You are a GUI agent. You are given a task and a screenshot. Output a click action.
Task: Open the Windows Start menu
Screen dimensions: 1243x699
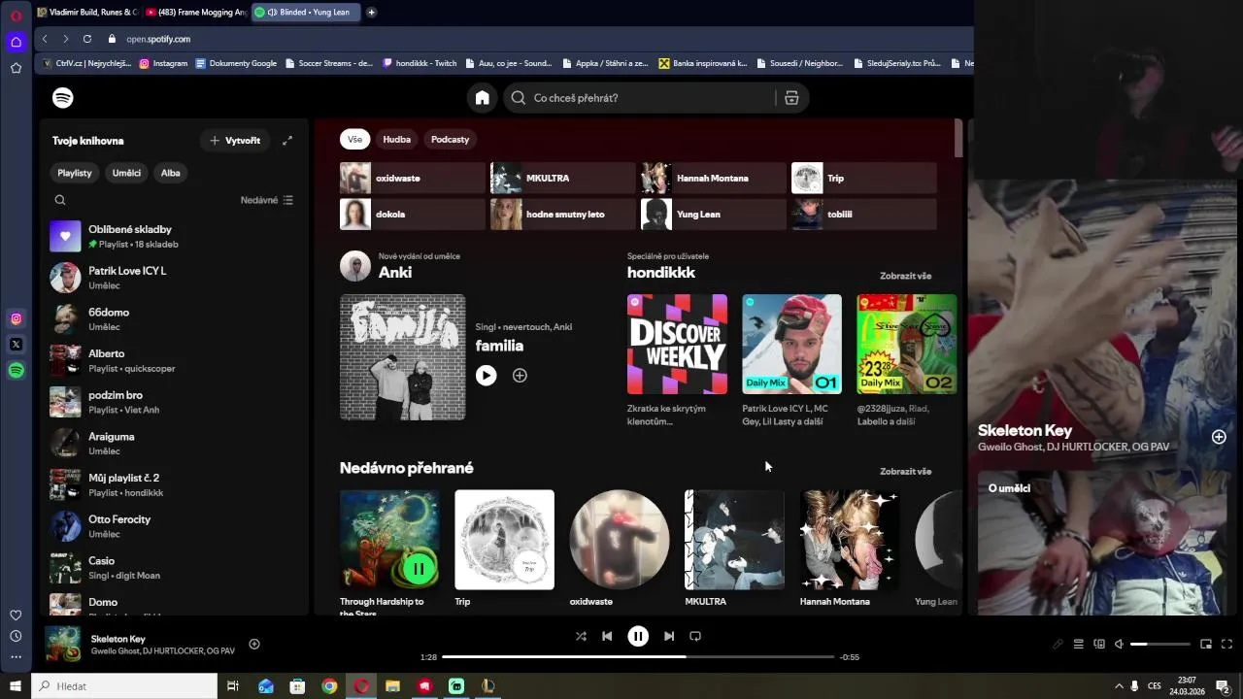(16, 686)
